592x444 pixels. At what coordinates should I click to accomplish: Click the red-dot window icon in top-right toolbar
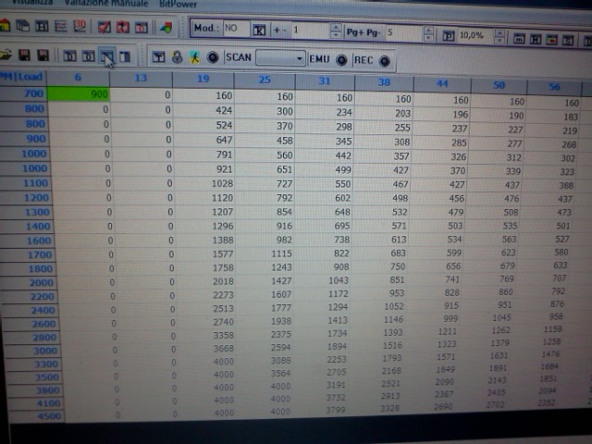pos(551,39)
